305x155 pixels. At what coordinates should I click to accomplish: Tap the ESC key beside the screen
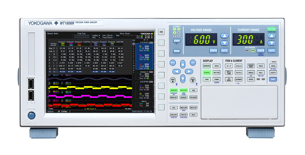coord(161,32)
